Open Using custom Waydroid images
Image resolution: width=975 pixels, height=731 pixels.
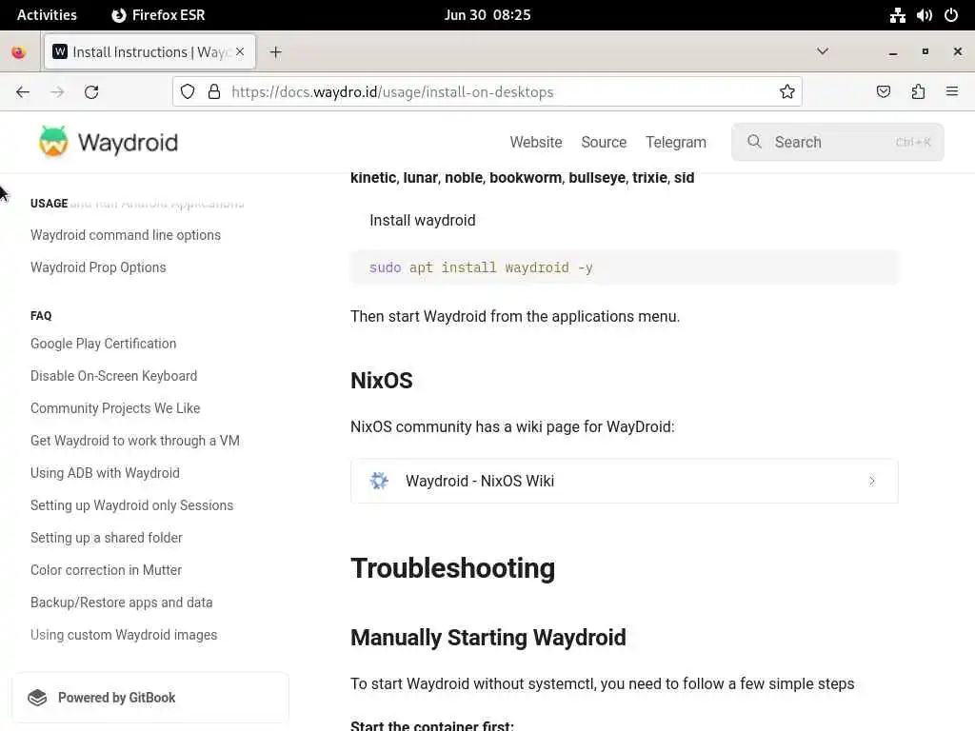coord(124,635)
